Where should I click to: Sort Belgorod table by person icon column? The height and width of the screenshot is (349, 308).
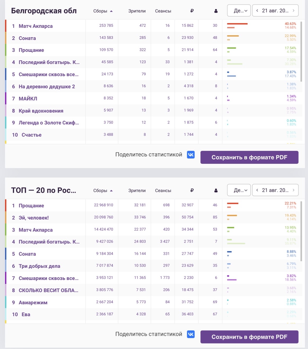(216, 11)
